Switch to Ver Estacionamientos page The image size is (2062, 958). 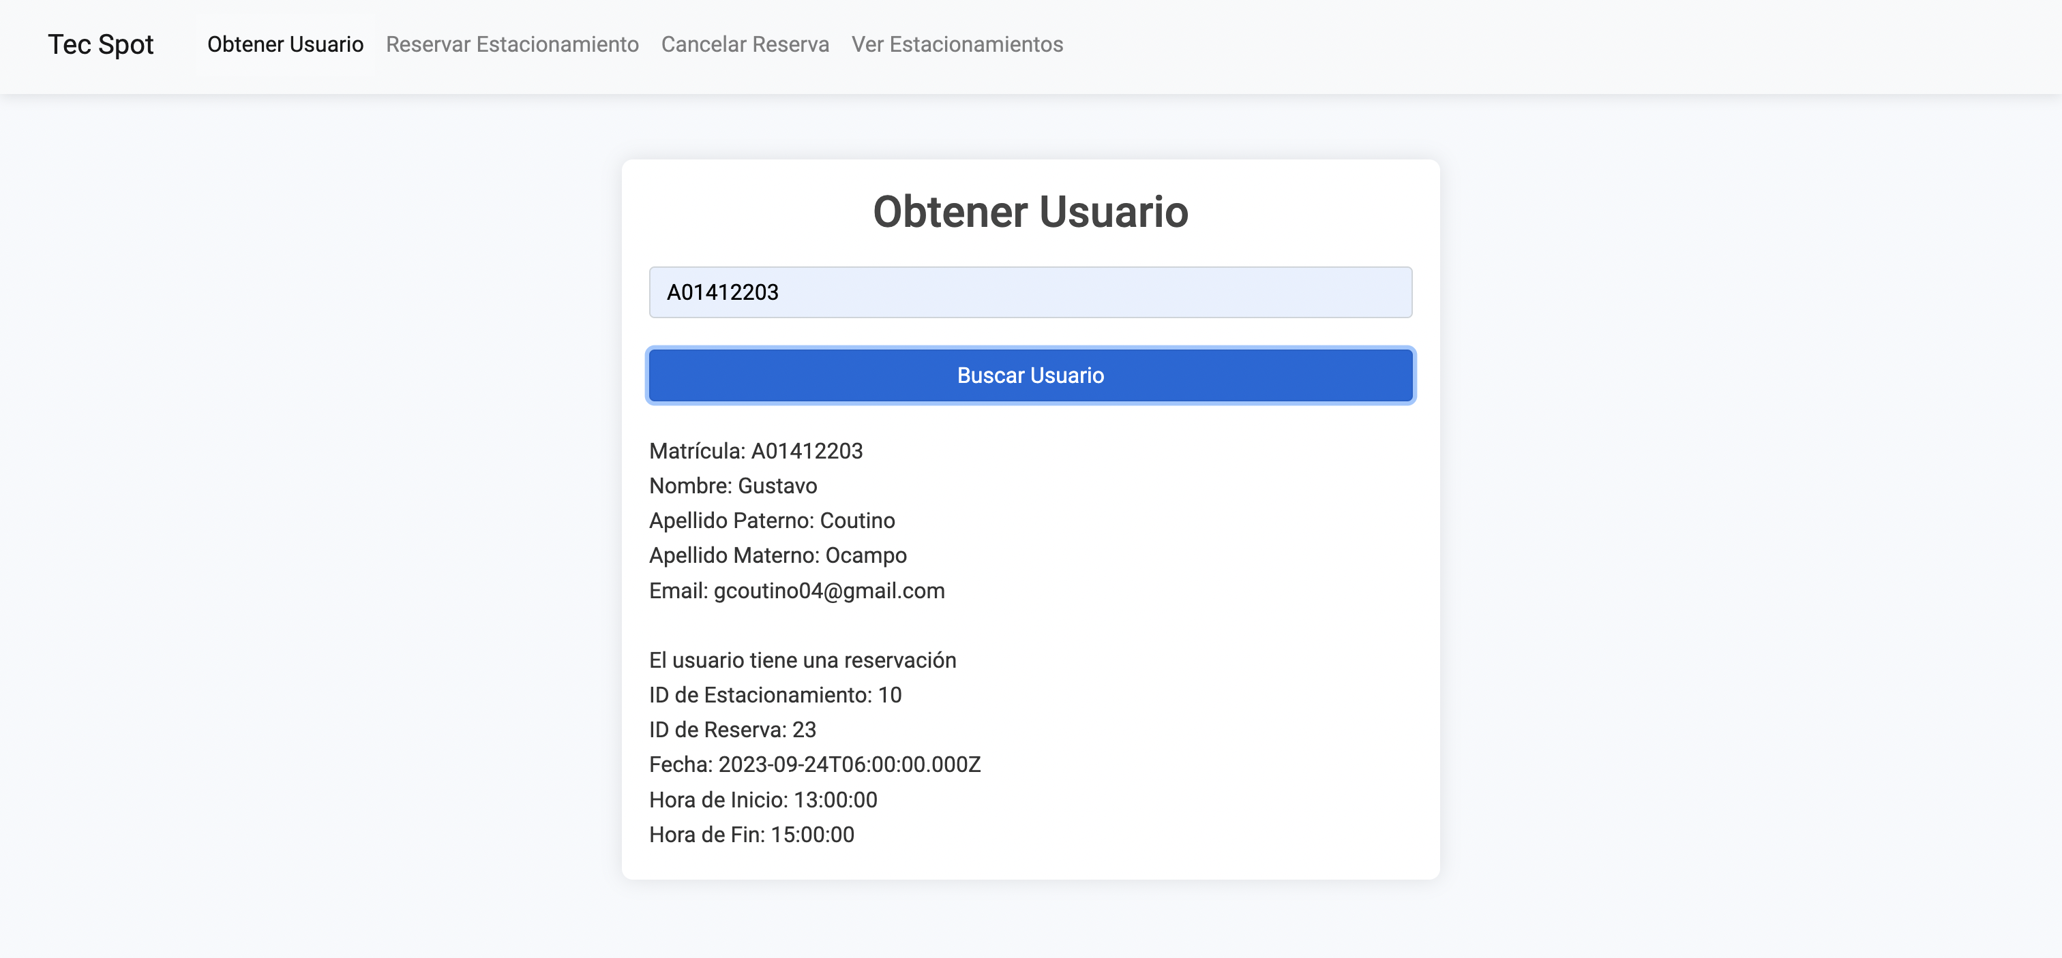click(x=957, y=44)
